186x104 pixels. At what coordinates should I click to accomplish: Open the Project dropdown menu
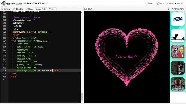(x=150, y=3)
